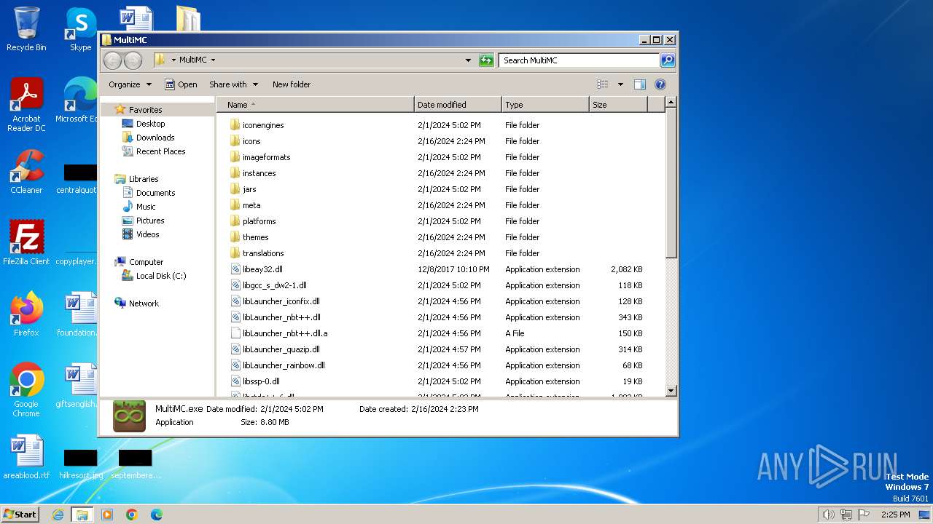Open CCleaner desktop shortcut
The image size is (933, 524).
click(x=26, y=172)
